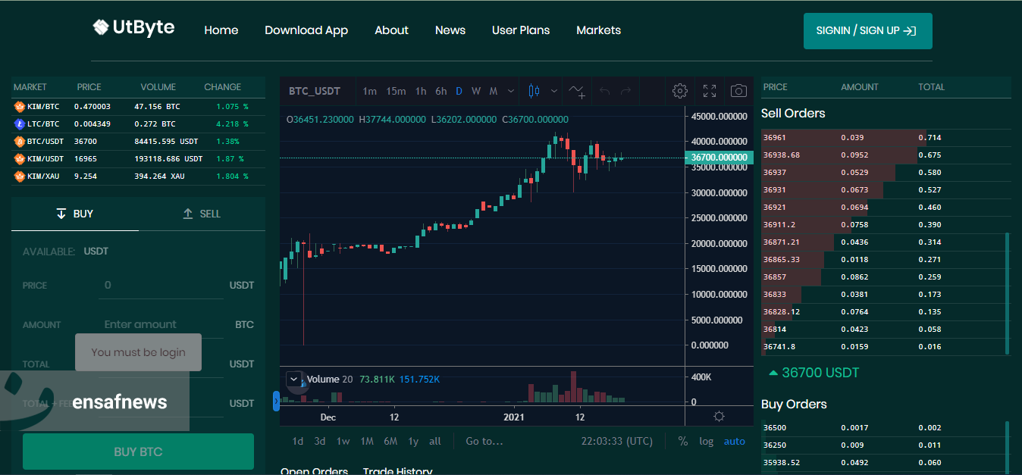Take a chart snapshot with camera icon
The image size is (1022, 475).
738,91
